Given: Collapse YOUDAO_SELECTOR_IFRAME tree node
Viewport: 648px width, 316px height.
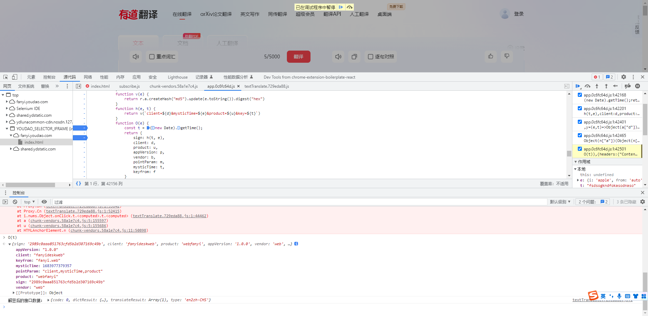Looking at the screenshot, I should click(x=7, y=128).
